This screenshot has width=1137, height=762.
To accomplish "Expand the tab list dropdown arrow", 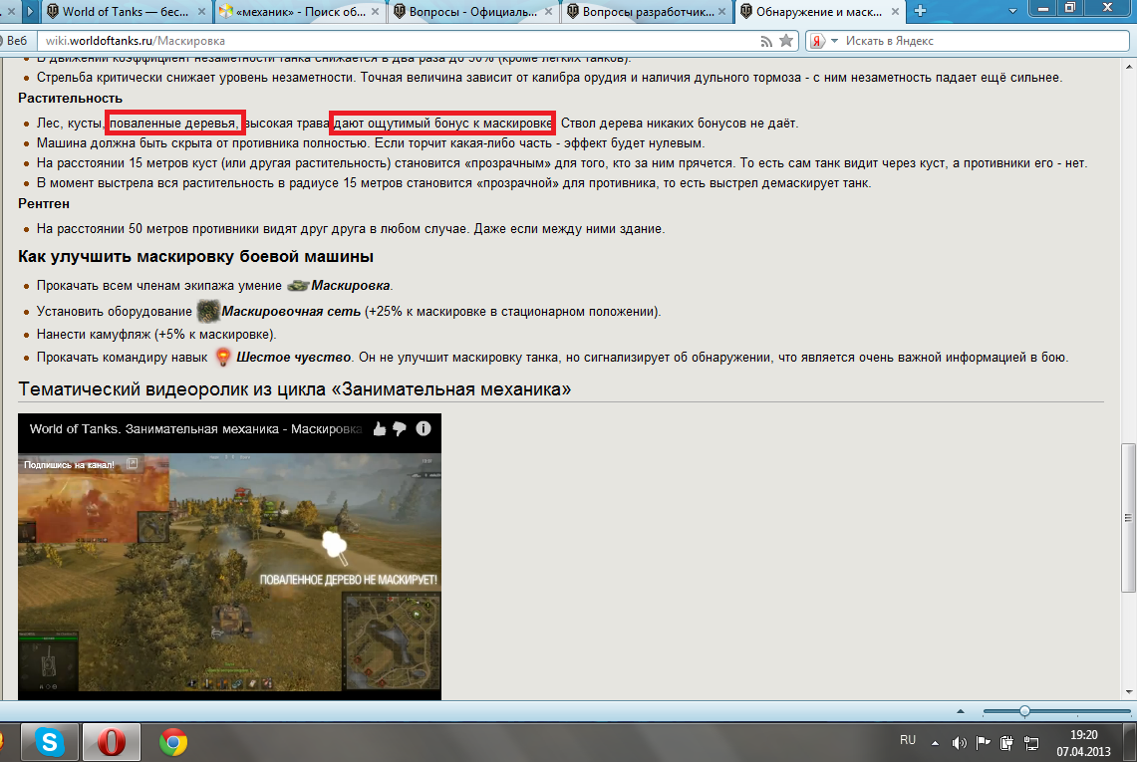I will pos(1013,12).
